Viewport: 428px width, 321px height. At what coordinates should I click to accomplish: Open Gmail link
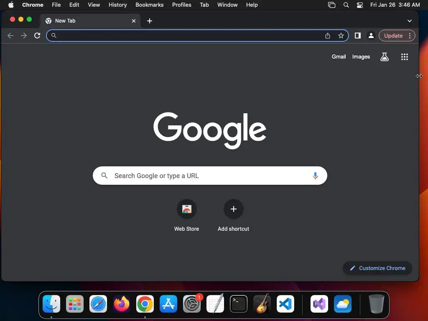pos(339,57)
